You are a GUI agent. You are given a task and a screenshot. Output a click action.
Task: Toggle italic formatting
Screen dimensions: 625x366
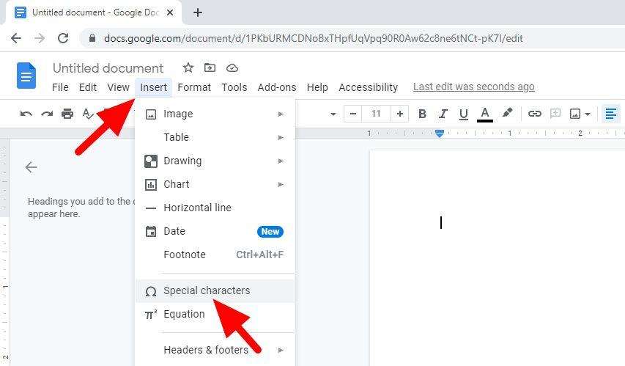pos(443,114)
